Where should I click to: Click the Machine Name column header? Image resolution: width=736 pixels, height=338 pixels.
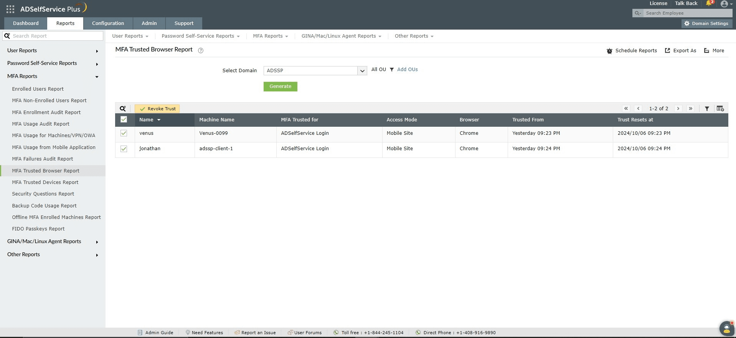(x=217, y=120)
